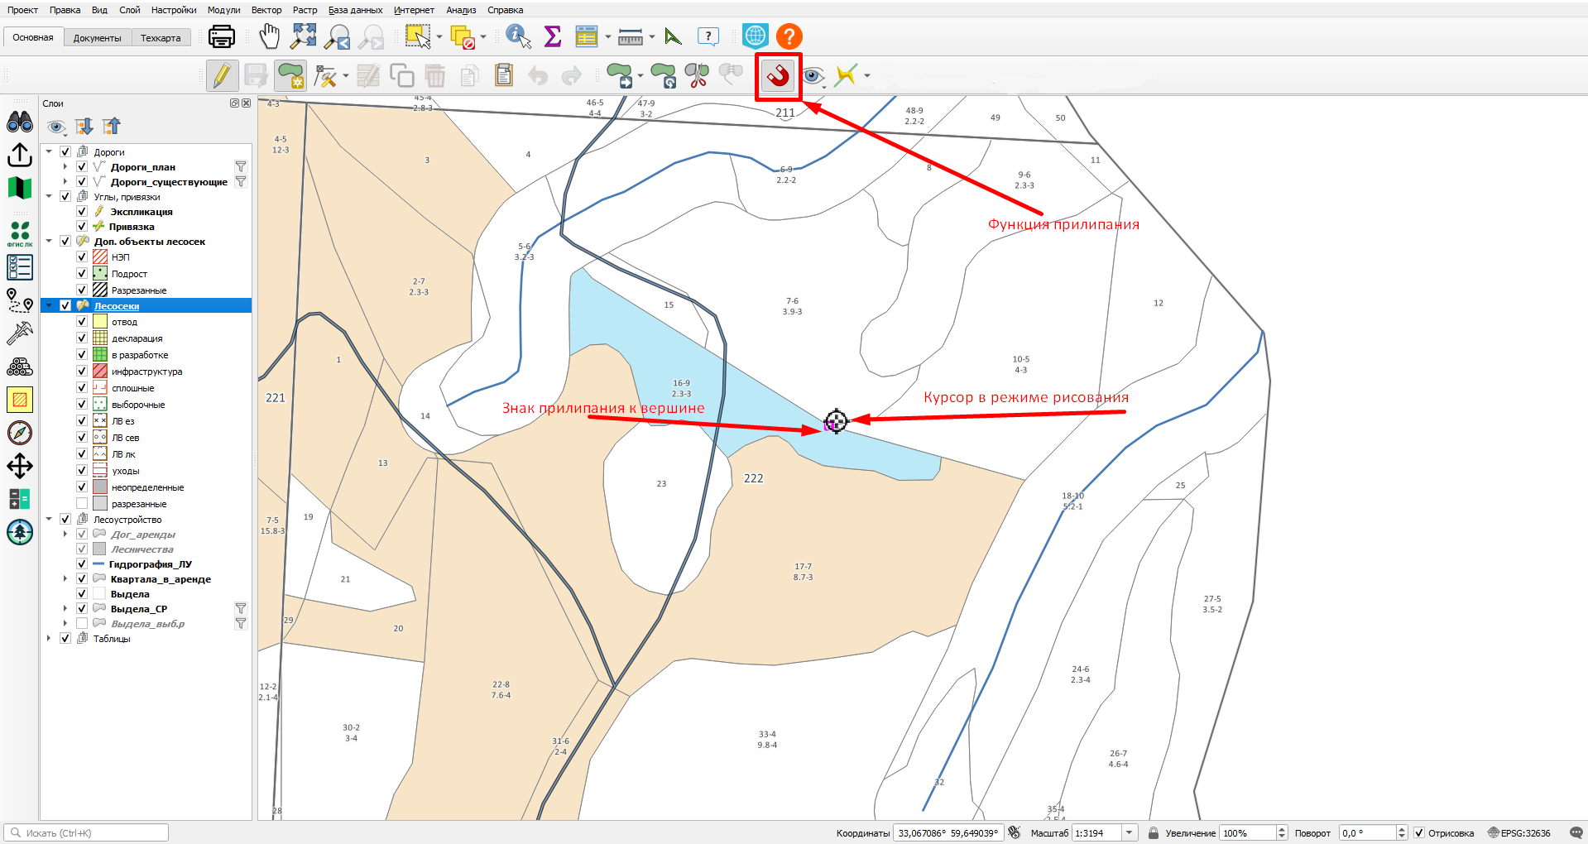Switch to the Документы tab

[97, 38]
